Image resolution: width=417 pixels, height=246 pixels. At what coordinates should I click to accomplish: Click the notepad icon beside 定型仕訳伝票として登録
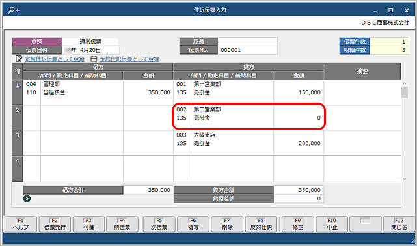[19, 59]
